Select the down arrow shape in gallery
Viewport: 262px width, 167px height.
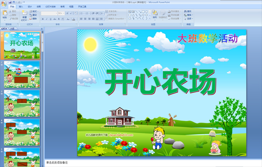(146, 15)
